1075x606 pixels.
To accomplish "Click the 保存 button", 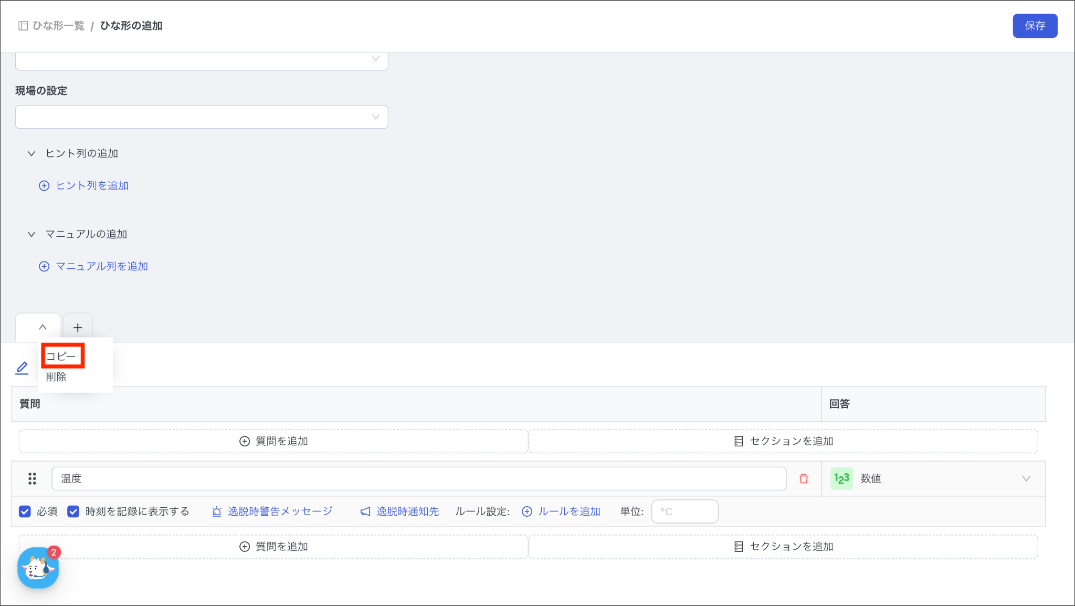I will coord(1035,26).
